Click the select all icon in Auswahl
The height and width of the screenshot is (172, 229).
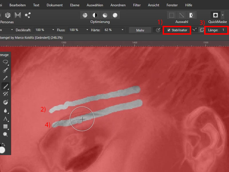[x=172, y=15]
